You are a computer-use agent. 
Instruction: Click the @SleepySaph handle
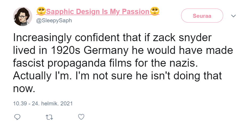(54, 20)
